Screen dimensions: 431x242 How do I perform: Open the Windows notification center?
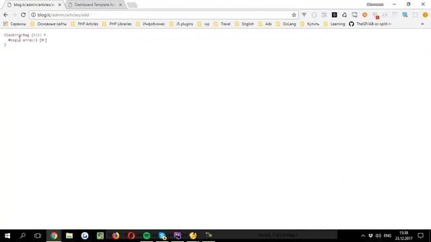coord(421,235)
